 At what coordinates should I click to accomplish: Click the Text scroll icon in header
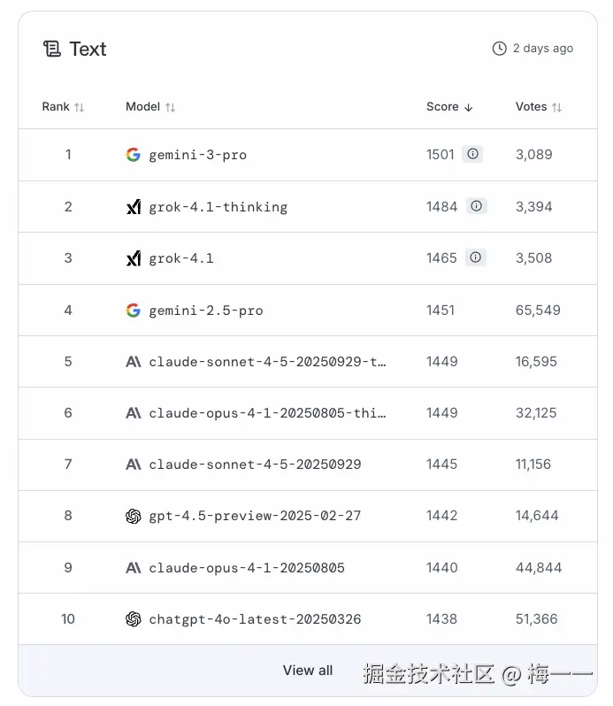click(x=52, y=49)
